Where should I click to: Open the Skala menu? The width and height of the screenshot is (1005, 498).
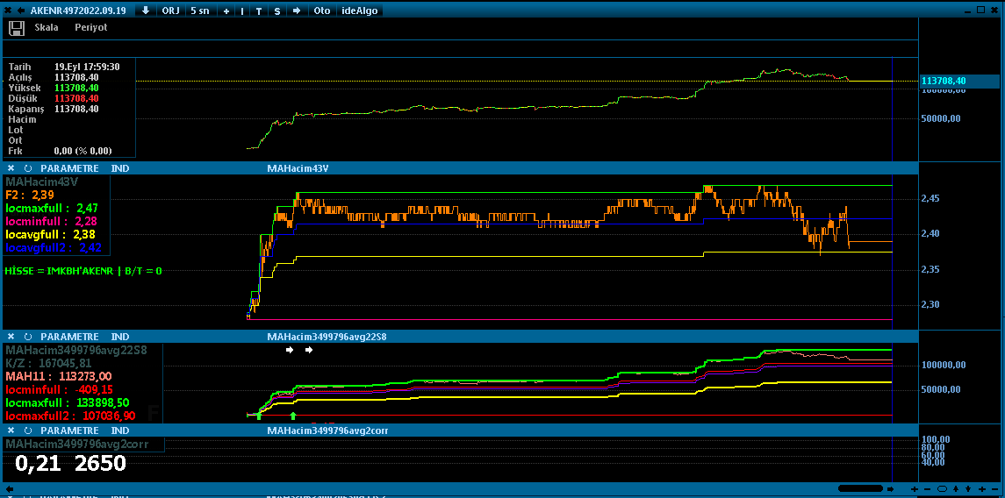47,27
